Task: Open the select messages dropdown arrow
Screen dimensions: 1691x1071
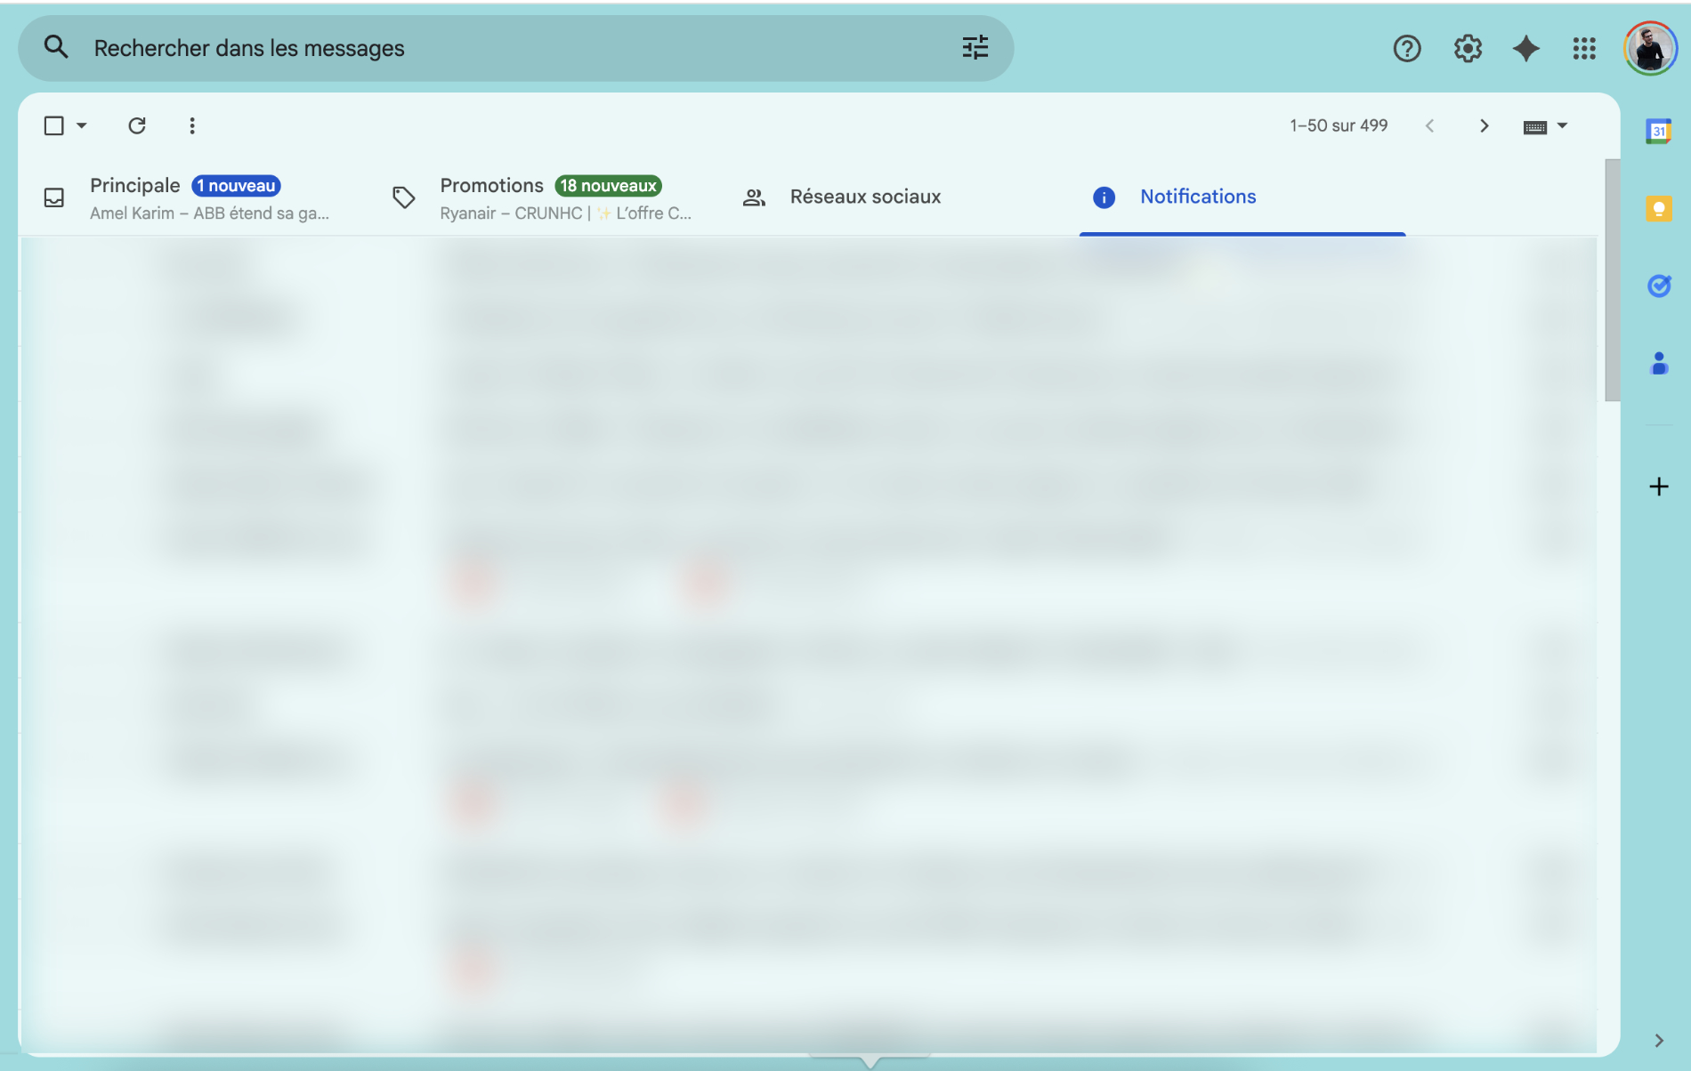Action: pos(81,125)
